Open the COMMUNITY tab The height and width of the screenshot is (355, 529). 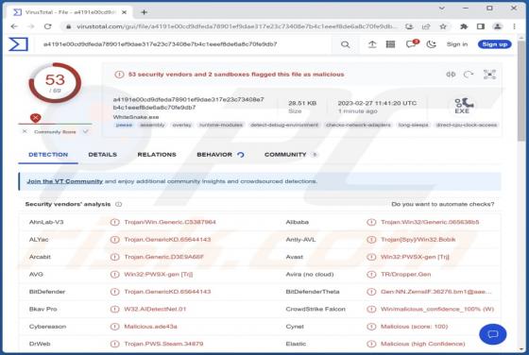(x=285, y=155)
